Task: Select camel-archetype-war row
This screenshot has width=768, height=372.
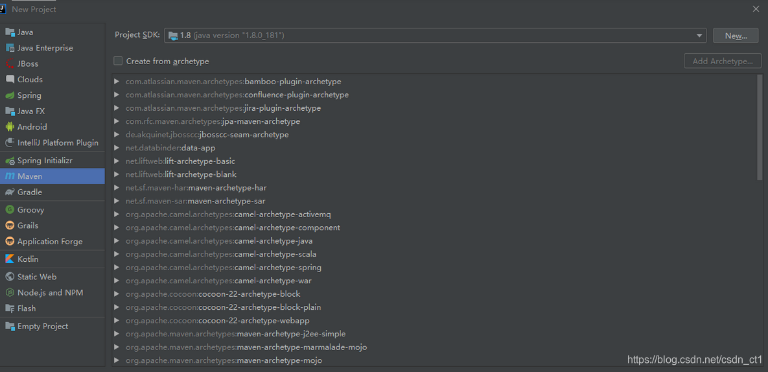Action: tap(434, 281)
